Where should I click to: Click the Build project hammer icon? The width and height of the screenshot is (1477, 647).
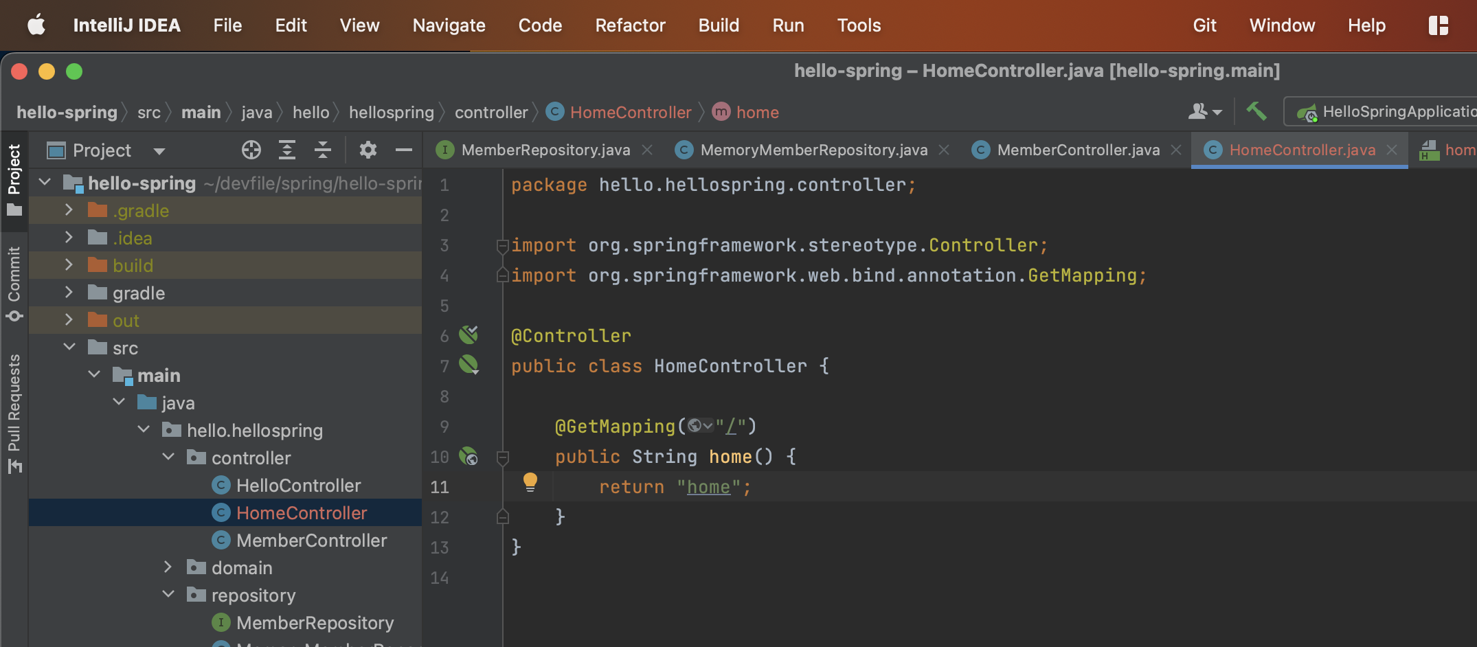click(x=1256, y=111)
